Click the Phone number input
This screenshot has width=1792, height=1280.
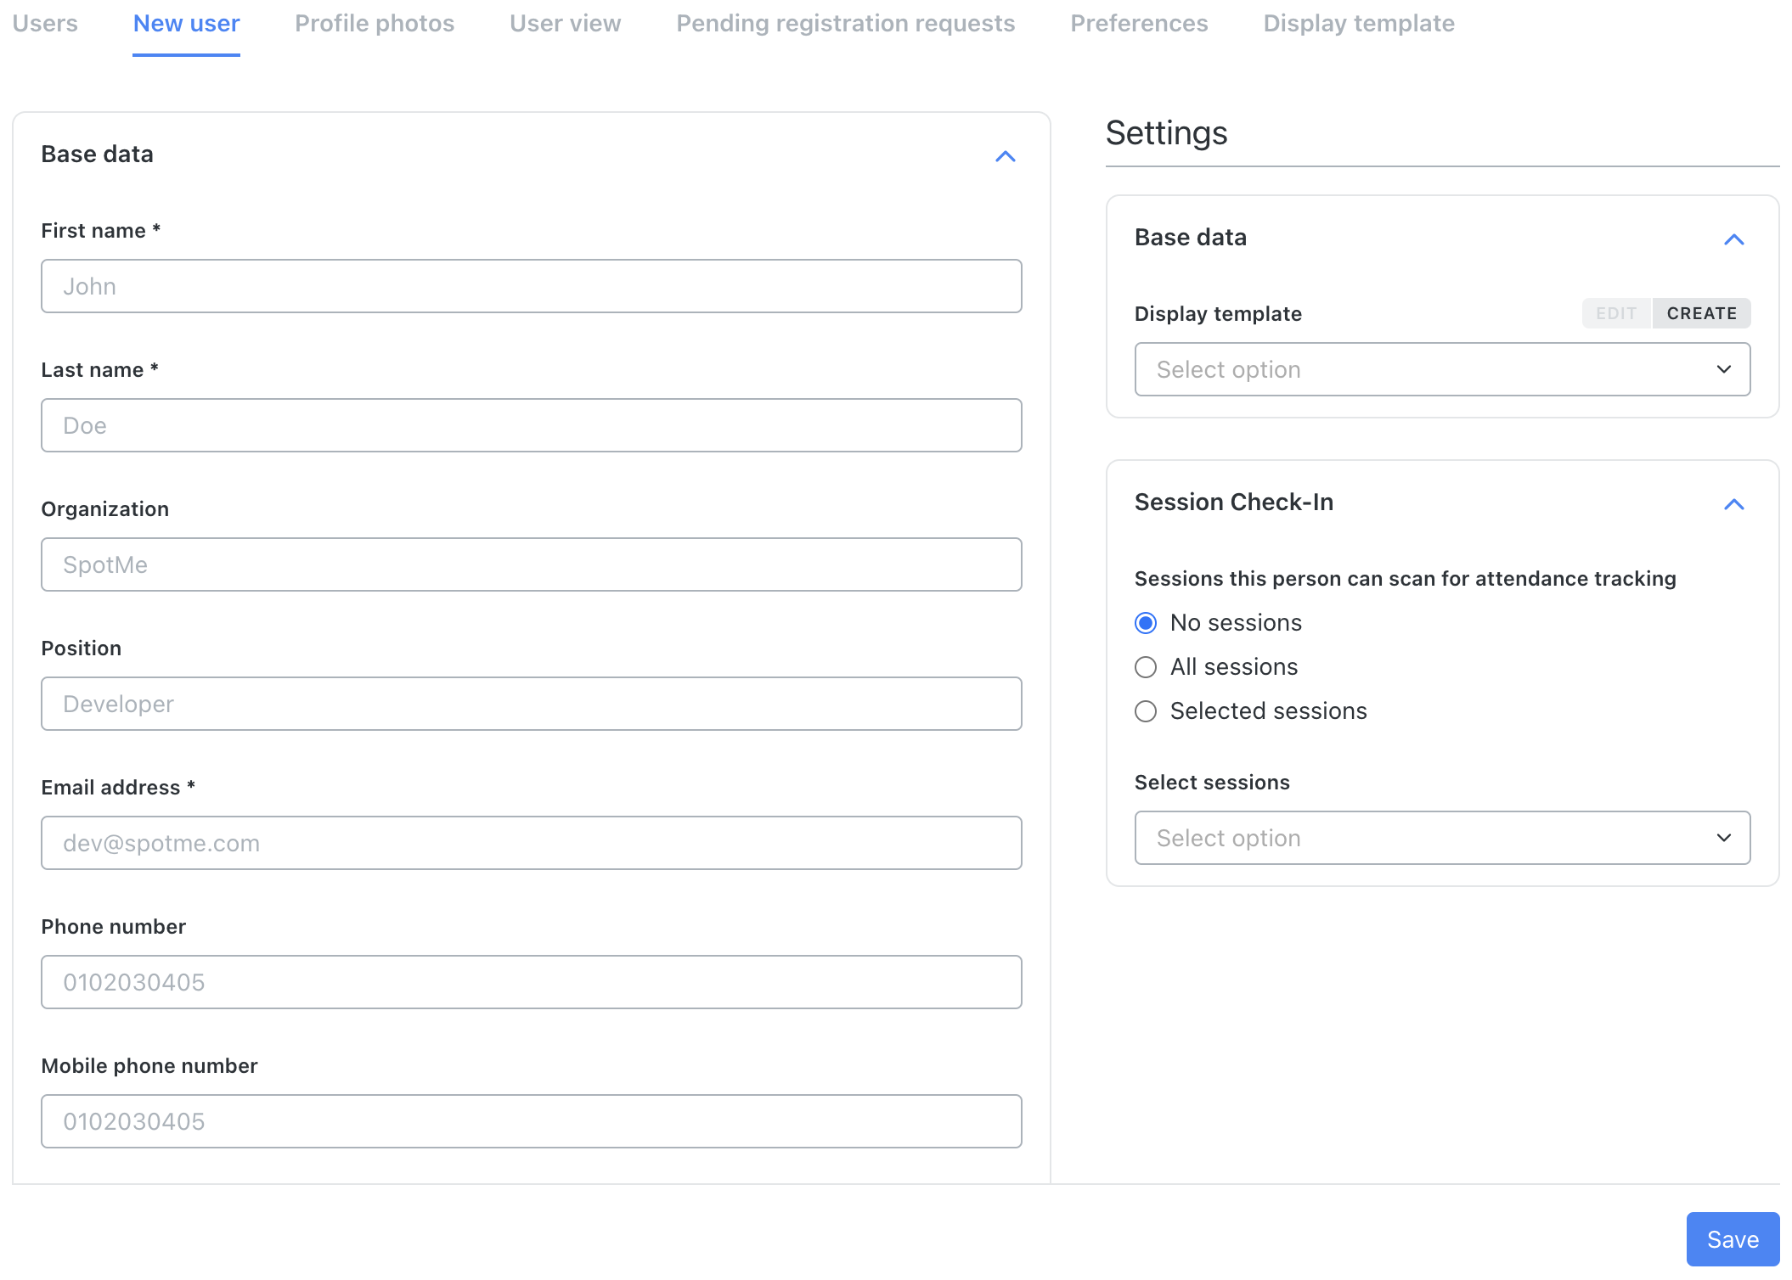(x=532, y=982)
